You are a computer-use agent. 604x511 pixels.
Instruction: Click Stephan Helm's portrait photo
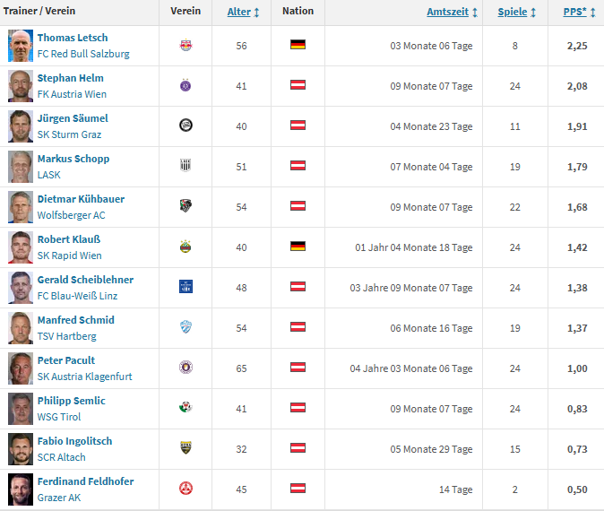coord(21,85)
